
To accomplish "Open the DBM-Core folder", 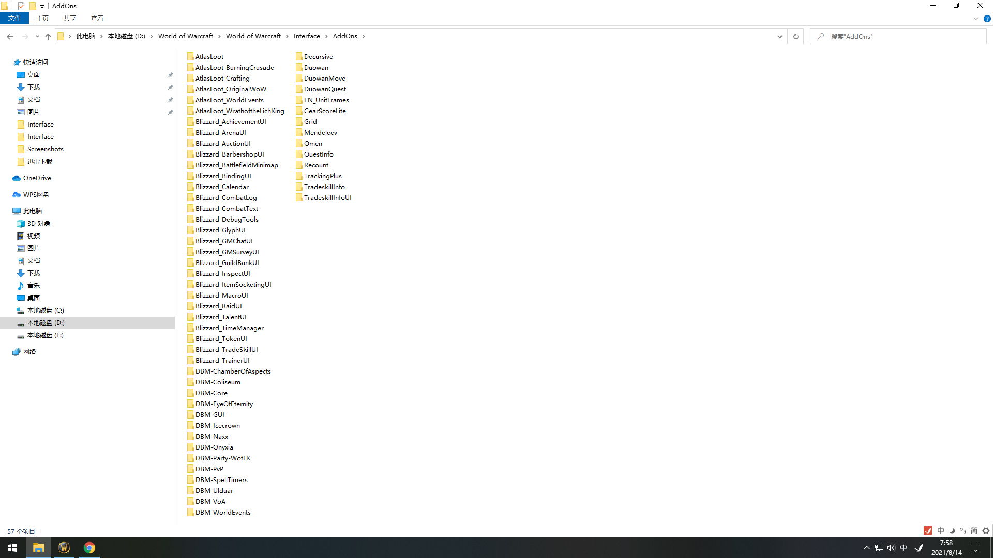I will (211, 393).
